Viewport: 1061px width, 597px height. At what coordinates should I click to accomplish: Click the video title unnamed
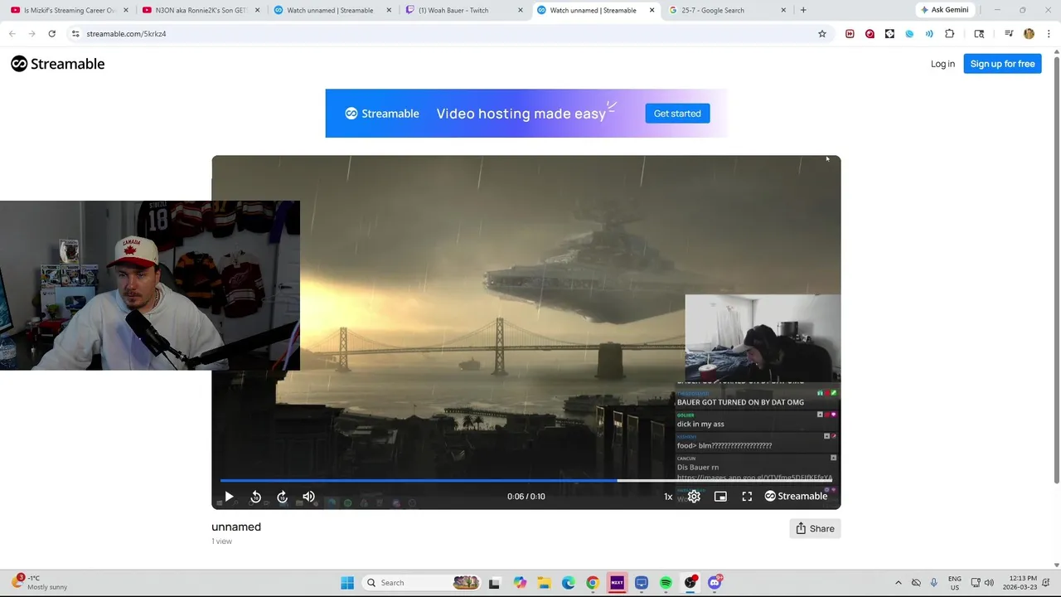(x=236, y=527)
